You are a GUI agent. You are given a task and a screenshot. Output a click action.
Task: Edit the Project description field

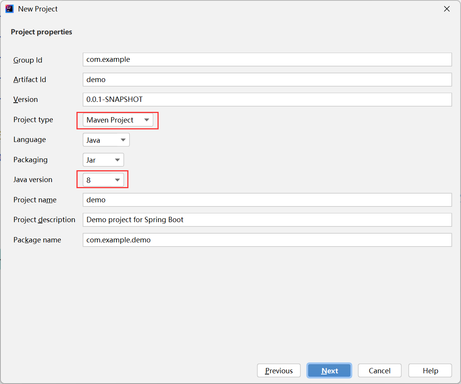pyautogui.click(x=267, y=219)
